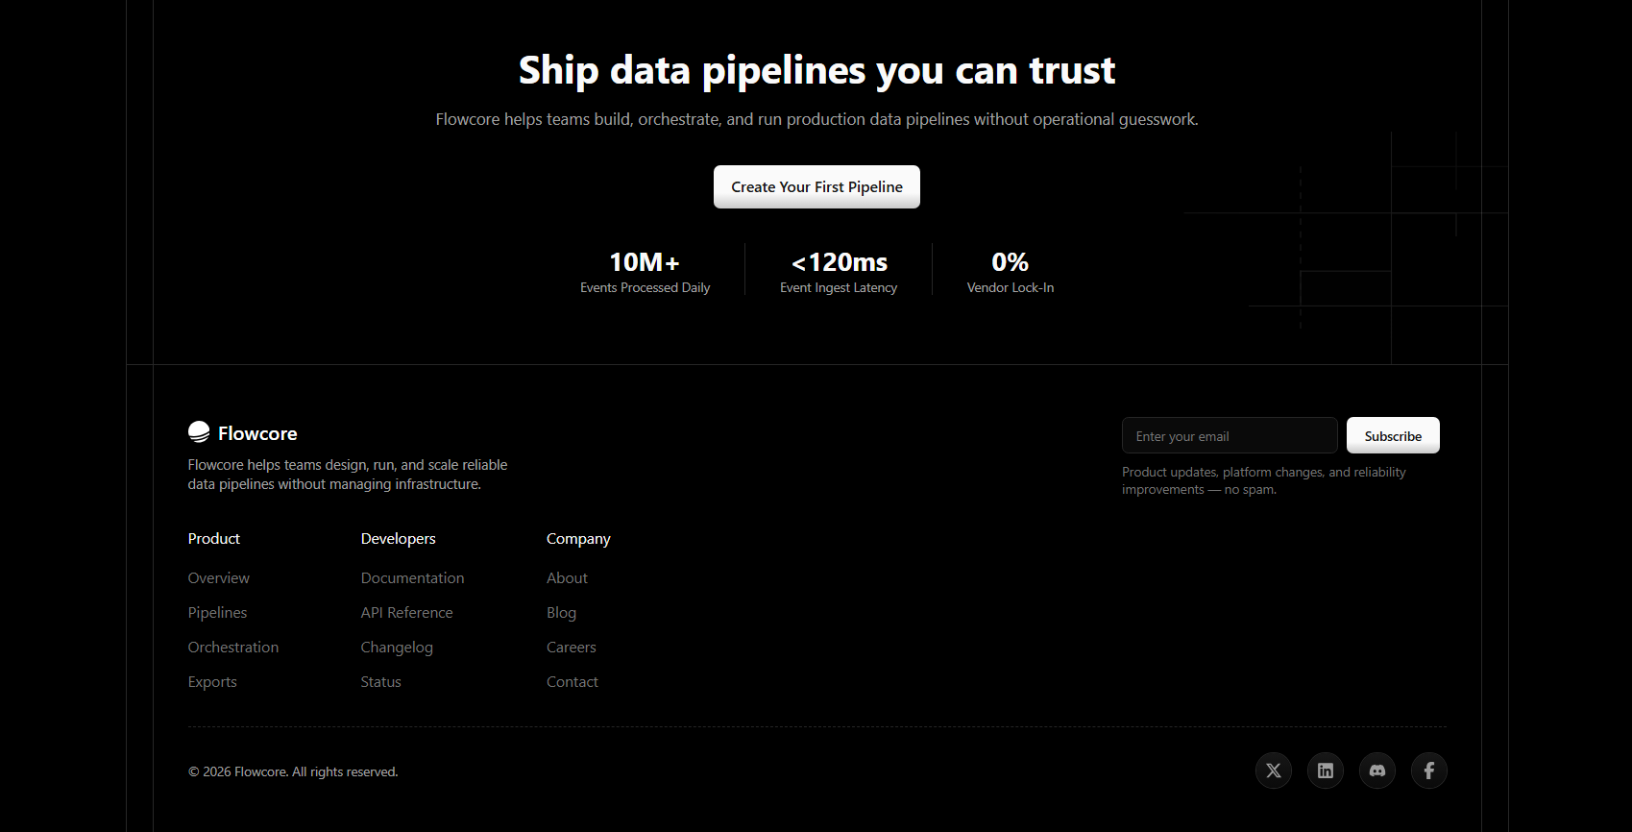Open the Orchestration link

[x=232, y=647]
